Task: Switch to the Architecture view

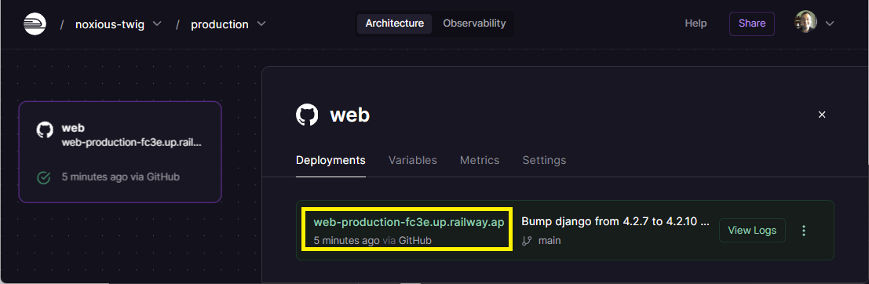Action: pyautogui.click(x=394, y=24)
